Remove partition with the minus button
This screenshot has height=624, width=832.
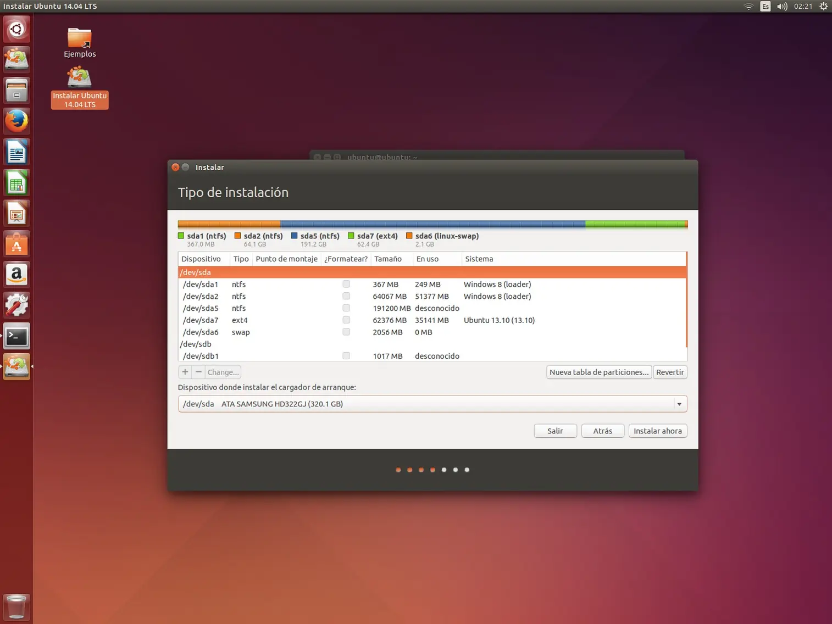(x=198, y=372)
